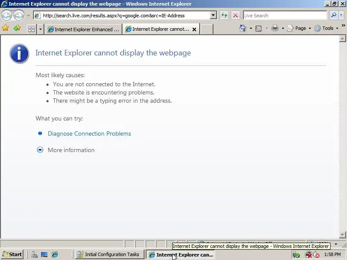Image resolution: width=347 pixels, height=260 pixels.
Task: Click the network disconnected tray icon
Action: (x=308, y=255)
